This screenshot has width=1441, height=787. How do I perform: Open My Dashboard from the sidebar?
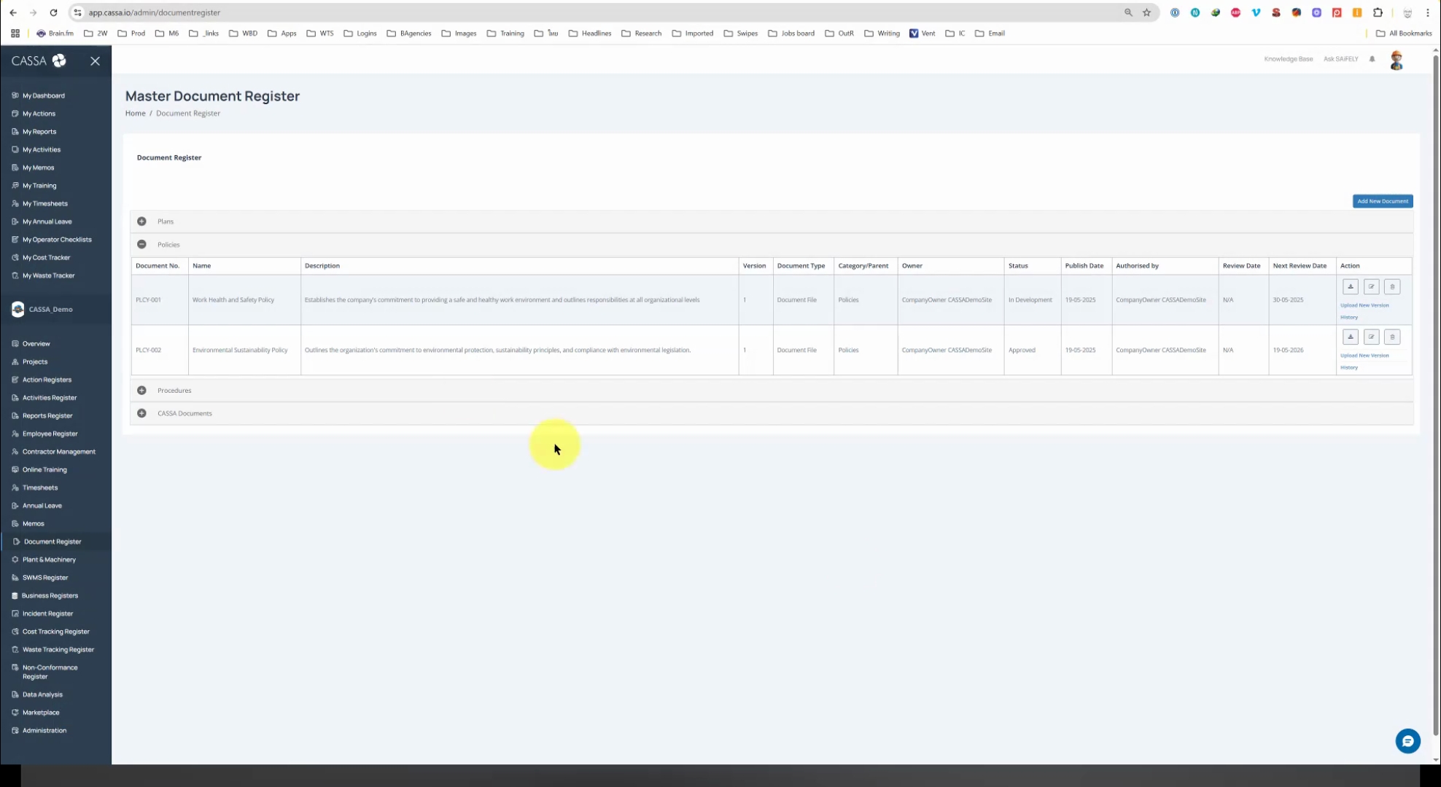[x=43, y=95]
